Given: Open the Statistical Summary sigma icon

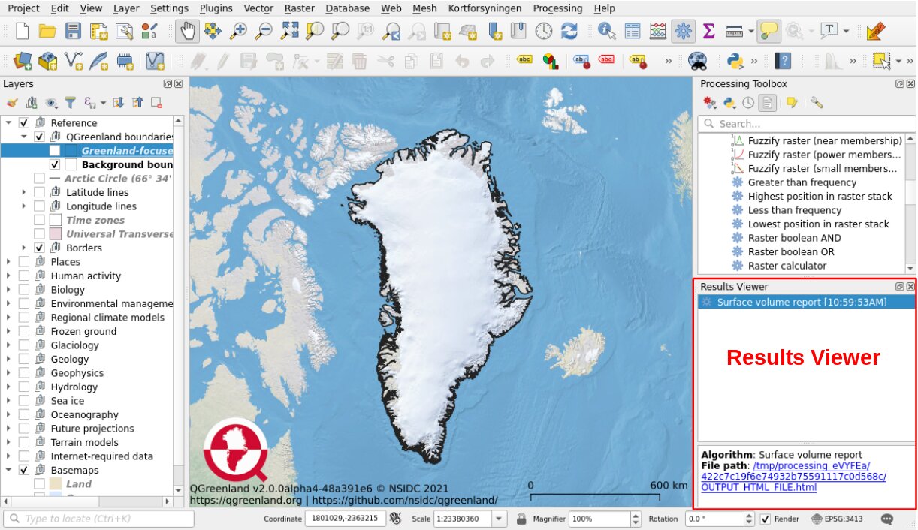Looking at the screenshot, I should pos(708,31).
